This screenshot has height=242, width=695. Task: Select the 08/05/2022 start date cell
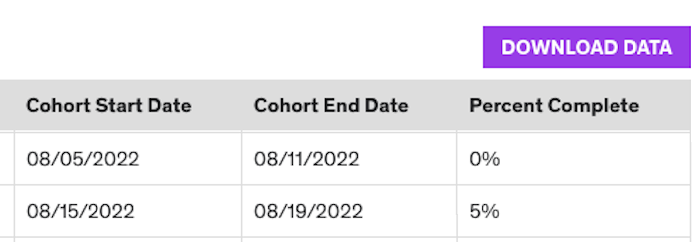[83, 159]
